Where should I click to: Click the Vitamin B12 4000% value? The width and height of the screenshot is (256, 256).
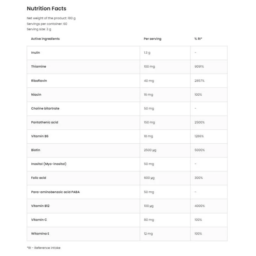click(x=199, y=206)
